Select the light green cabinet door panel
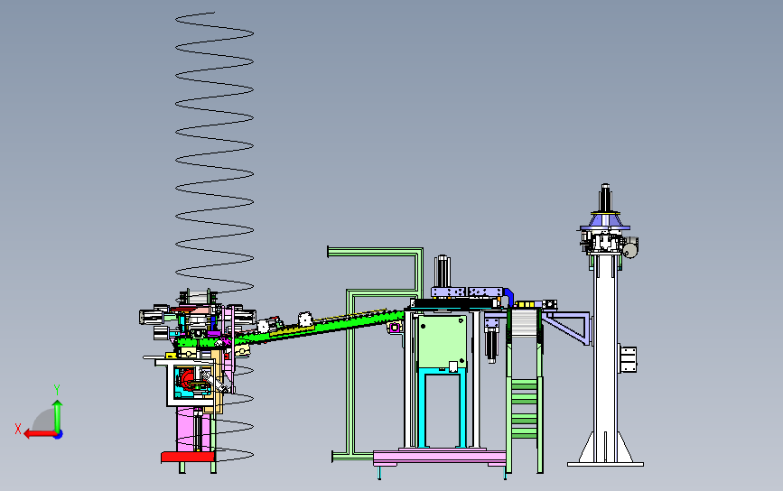 pyautogui.click(x=443, y=341)
